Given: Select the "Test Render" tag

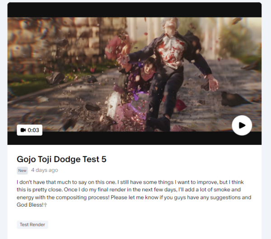Looking at the screenshot, I should (x=33, y=225).
